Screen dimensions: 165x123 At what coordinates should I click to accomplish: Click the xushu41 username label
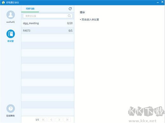10,22
